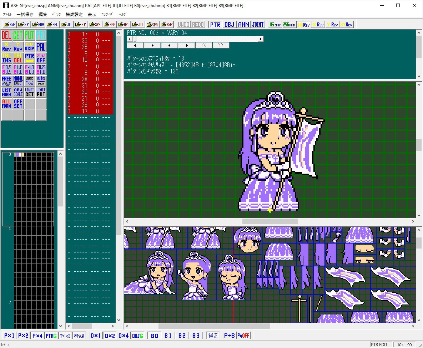Click the TBL DEL tool button
Viewport: 423px width, 348px height.
(18, 58)
